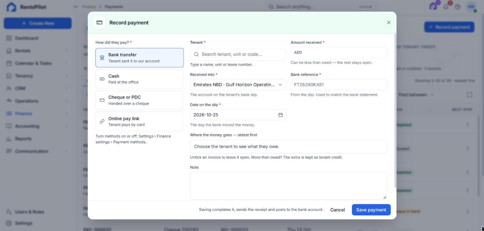Select Cash payment method
This screenshot has width=484, height=231.
[140, 79]
